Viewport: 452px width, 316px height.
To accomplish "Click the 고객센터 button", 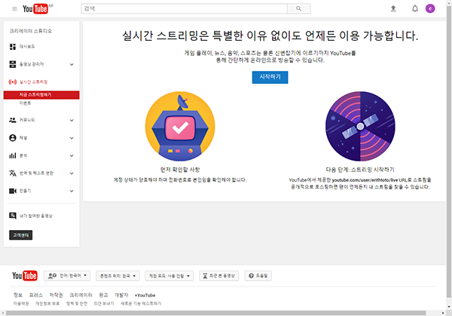I will (x=21, y=235).
